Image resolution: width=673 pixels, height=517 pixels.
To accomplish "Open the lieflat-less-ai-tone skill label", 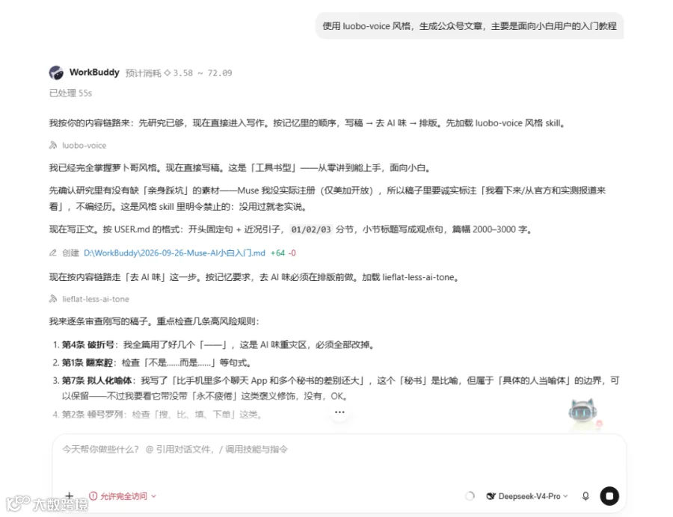I will [95, 299].
